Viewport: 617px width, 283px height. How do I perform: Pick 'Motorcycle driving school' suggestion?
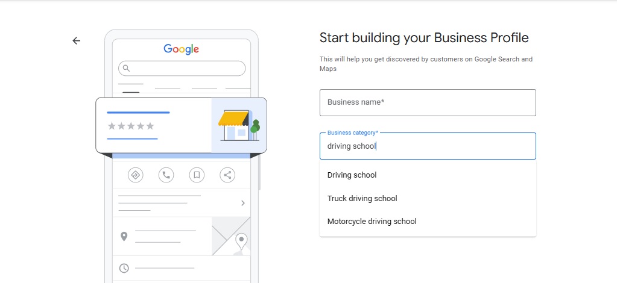click(428, 222)
